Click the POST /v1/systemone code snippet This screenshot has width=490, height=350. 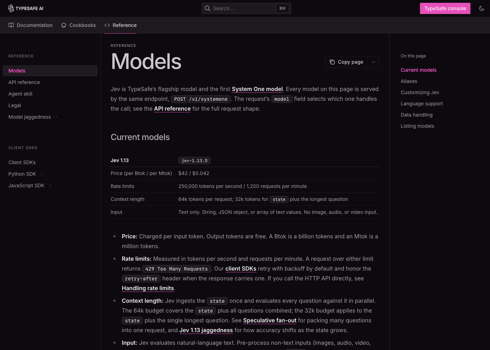[x=201, y=99]
